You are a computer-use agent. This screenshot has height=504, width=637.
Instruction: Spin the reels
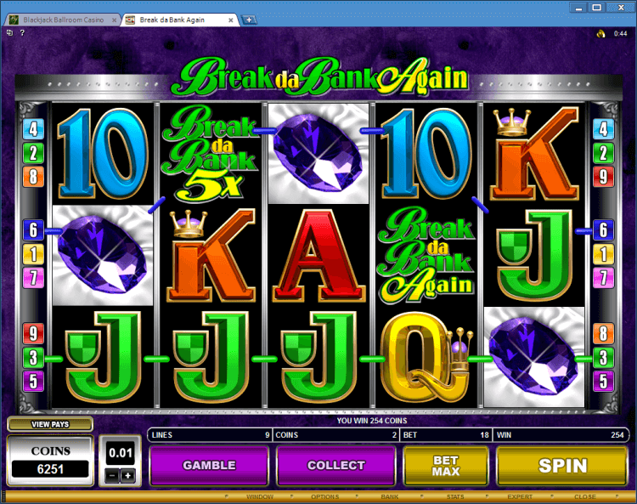562,466
